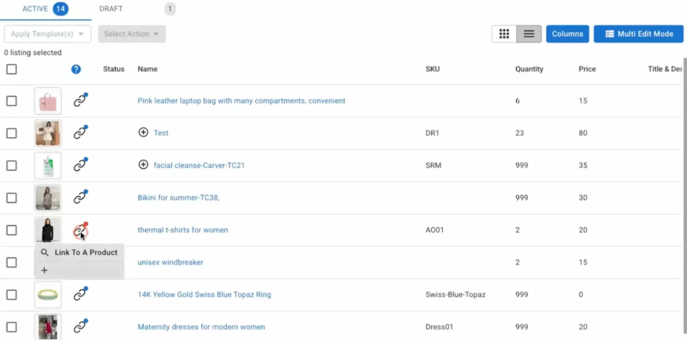The width and height of the screenshot is (687, 340).
Task: Click the Quantity column header
Action: tap(529, 69)
